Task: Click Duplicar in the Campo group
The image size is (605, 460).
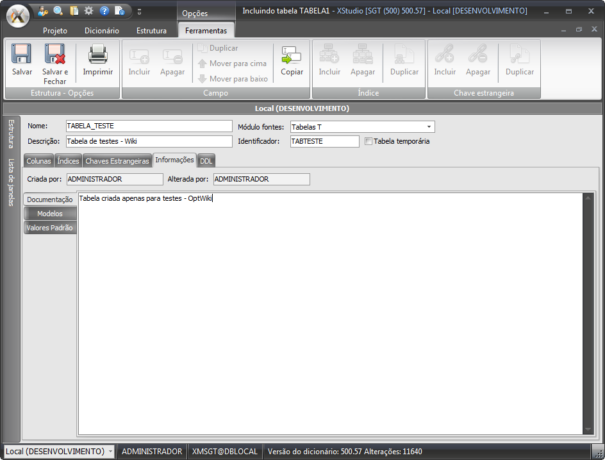Action: click(x=218, y=48)
